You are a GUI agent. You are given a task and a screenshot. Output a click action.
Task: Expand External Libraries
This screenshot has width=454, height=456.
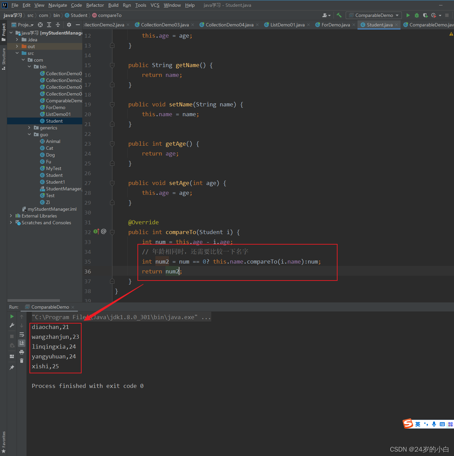11,216
